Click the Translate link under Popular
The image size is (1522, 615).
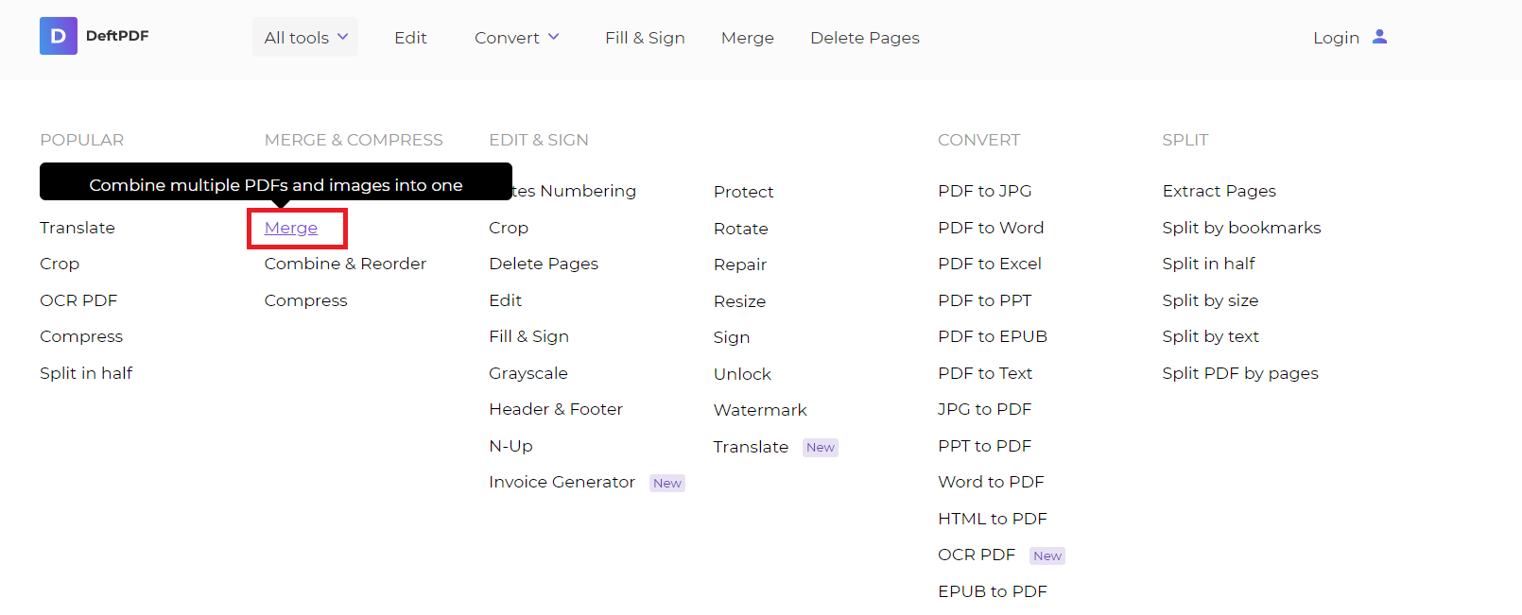coord(78,228)
